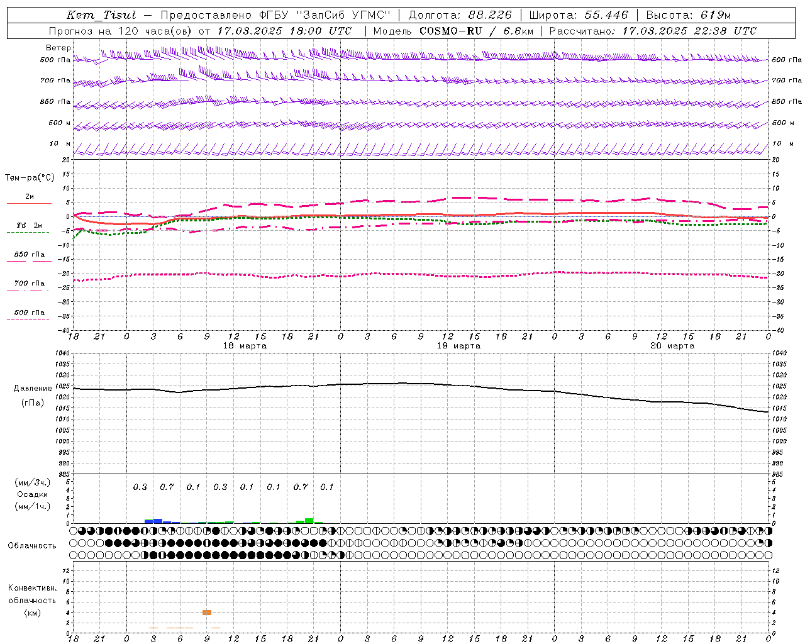
Task: Click the 'Модель COSMO-RU / 6.6км' model text
Action: point(453,31)
